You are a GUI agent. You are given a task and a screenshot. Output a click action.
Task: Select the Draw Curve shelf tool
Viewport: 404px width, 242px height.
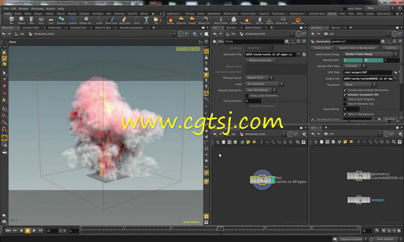click(x=111, y=20)
